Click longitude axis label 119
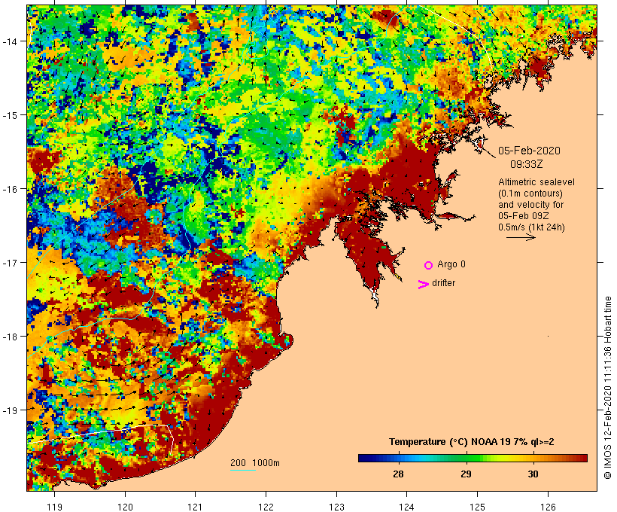This screenshot has width=617, height=512. 54,507
